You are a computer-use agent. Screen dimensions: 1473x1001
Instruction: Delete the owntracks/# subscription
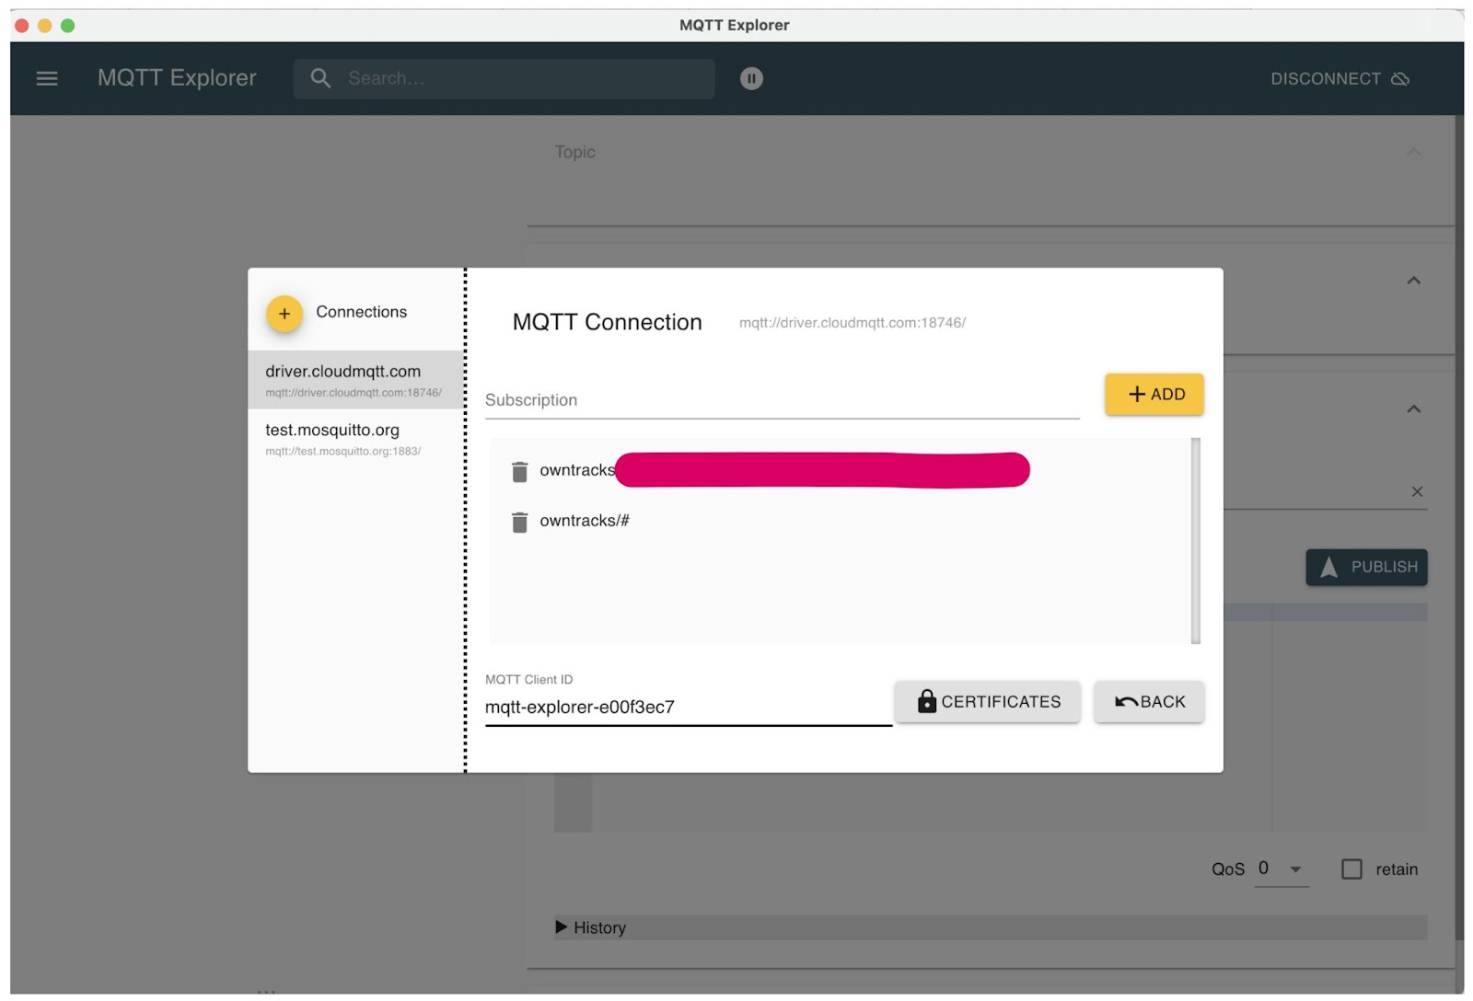pyautogui.click(x=519, y=522)
